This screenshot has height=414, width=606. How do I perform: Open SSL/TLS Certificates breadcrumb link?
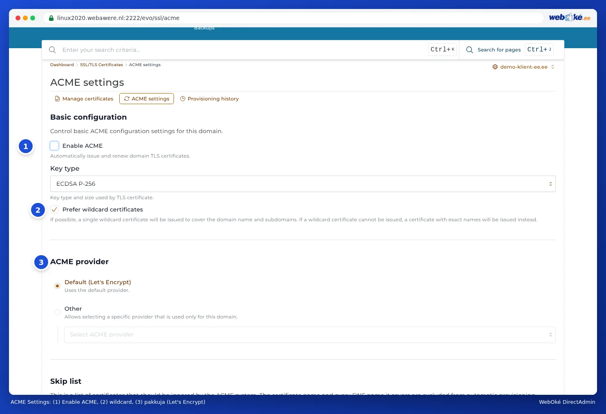[101, 65]
